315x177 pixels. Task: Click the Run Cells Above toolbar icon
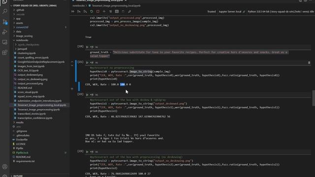[x=79, y=12]
